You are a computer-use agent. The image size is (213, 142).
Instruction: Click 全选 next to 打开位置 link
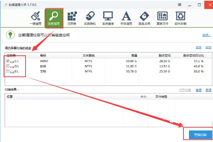coord(199,90)
